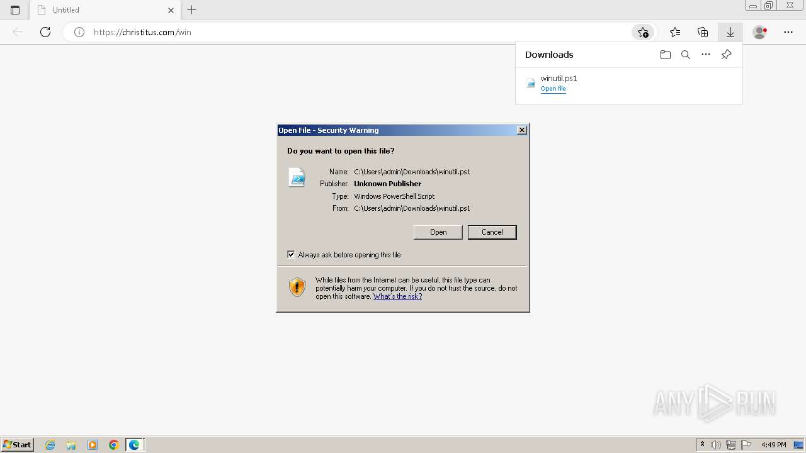
Task: Select the Untitled browser tab
Action: click(x=106, y=10)
